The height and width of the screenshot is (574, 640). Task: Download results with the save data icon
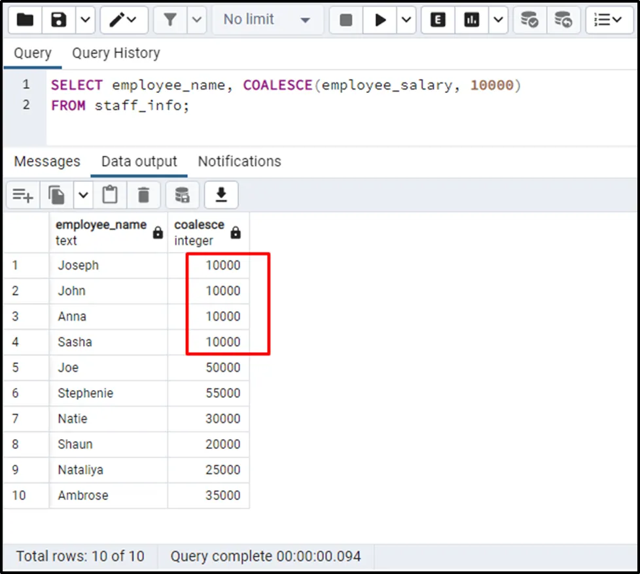221,194
